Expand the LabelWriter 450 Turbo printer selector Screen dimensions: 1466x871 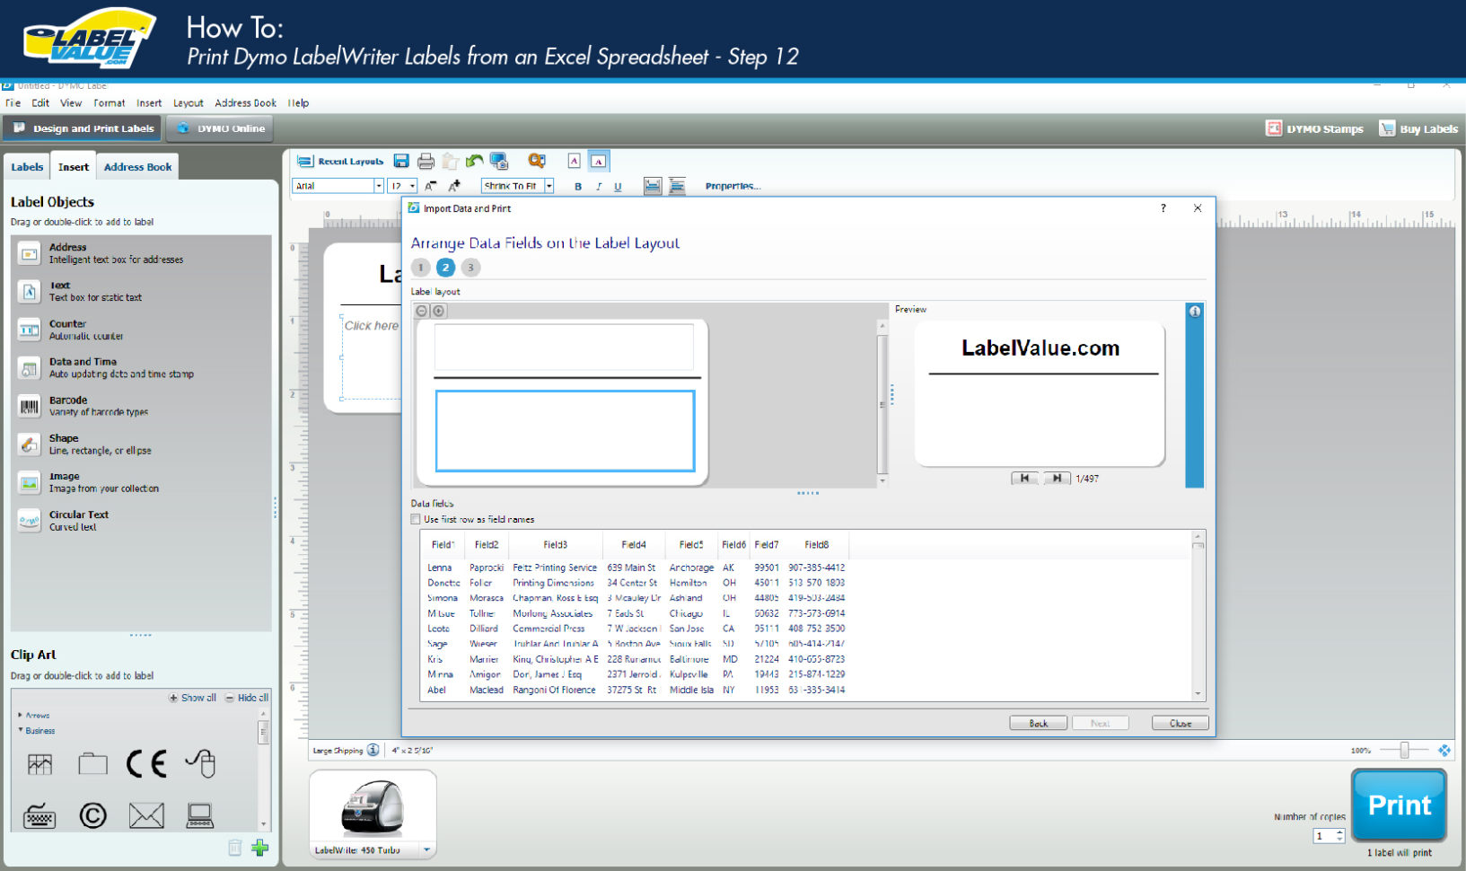coord(427,849)
